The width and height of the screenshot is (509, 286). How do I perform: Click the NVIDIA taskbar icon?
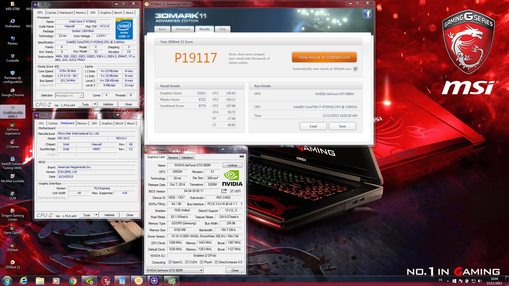89,281
